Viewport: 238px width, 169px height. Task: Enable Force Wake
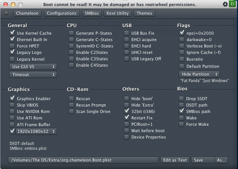click(x=181, y=124)
